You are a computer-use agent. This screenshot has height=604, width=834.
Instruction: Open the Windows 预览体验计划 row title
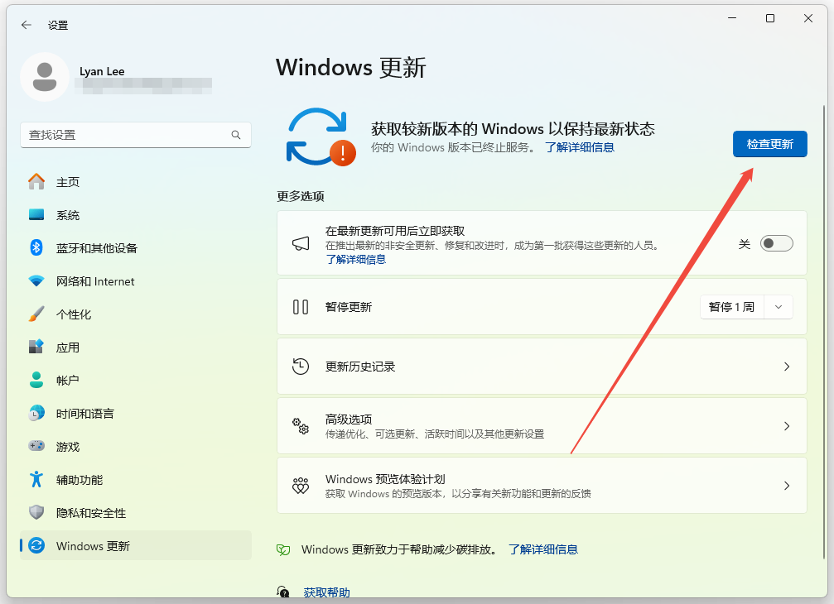point(385,478)
